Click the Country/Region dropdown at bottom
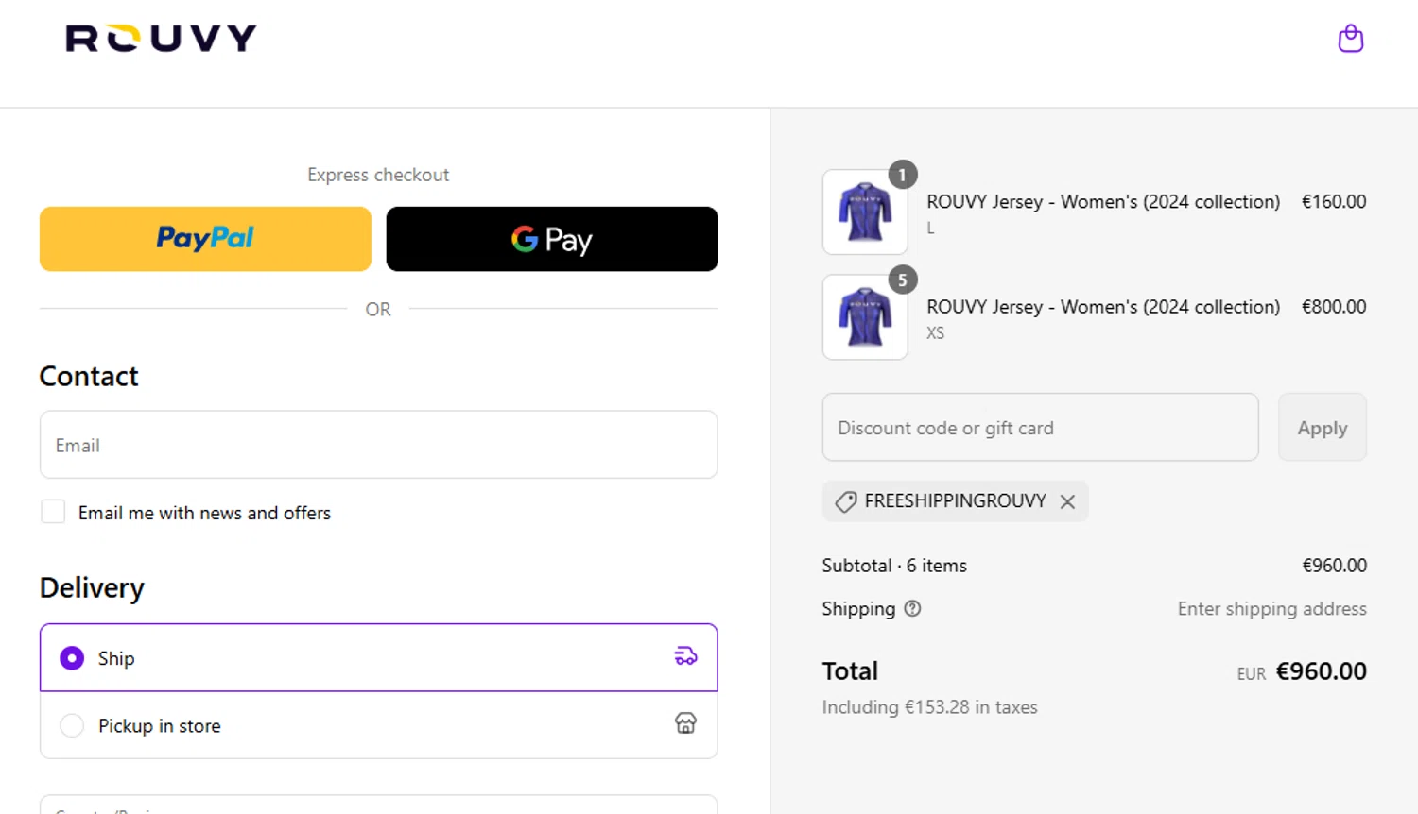This screenshot has width=1418, height=814. click(378, 805)
